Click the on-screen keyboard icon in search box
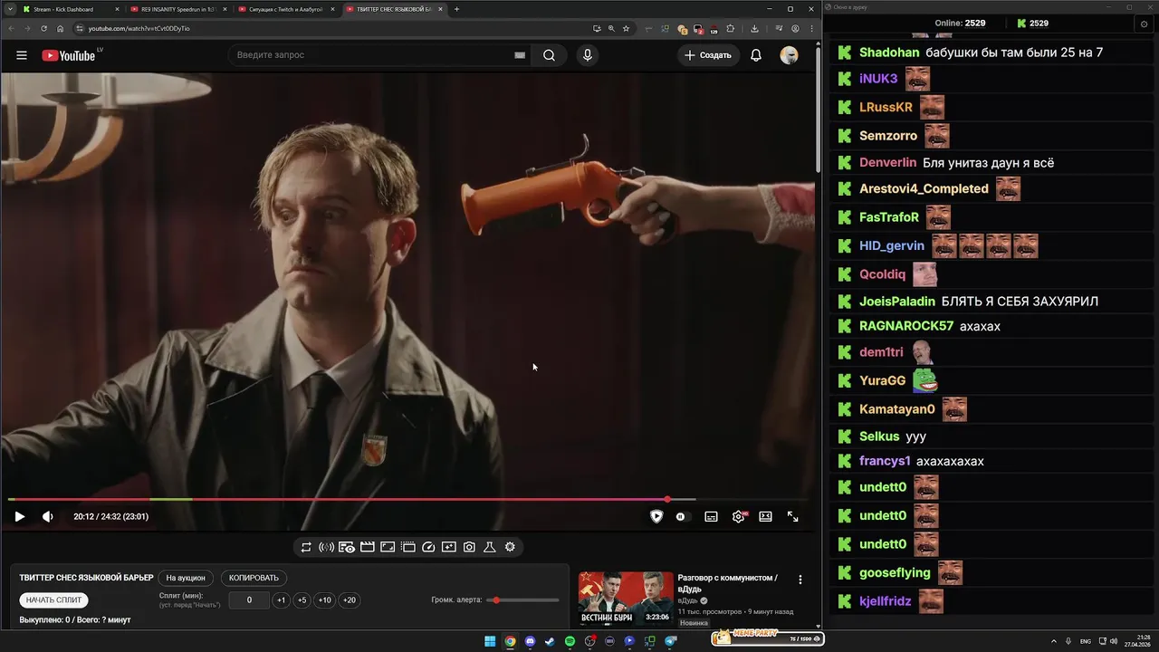This screenshot has height=652, width=1159. (520, 55)
